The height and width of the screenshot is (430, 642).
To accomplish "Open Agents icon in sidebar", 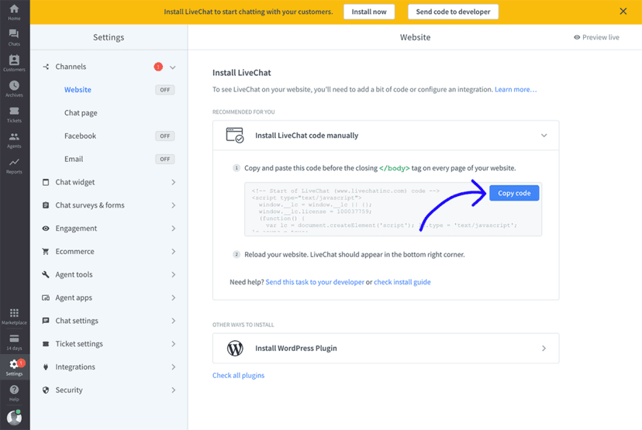I will [14, 140].
